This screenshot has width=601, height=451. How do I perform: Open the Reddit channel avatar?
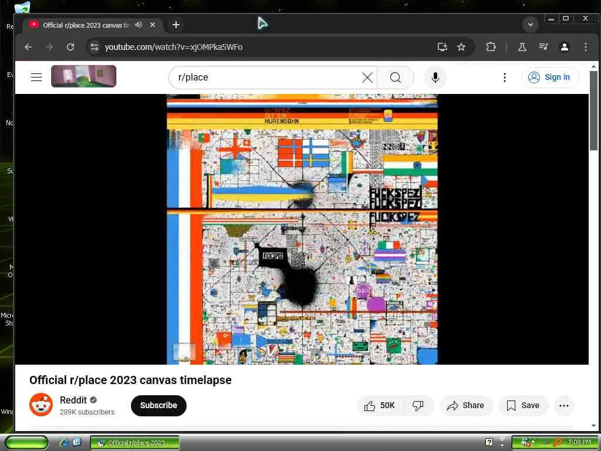pos(41,405)
